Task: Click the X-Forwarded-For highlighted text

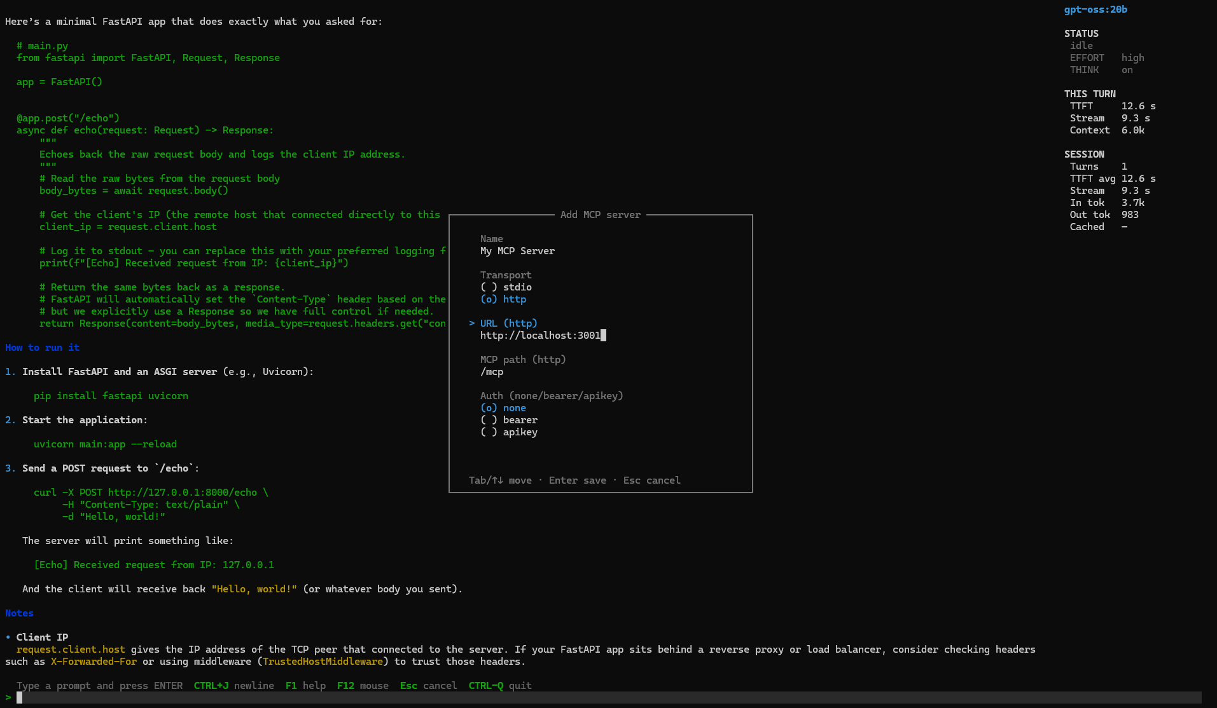Action: coord(94,662)
